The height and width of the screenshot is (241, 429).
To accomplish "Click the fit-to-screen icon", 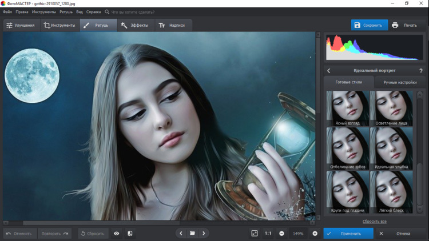I will 255,234.
